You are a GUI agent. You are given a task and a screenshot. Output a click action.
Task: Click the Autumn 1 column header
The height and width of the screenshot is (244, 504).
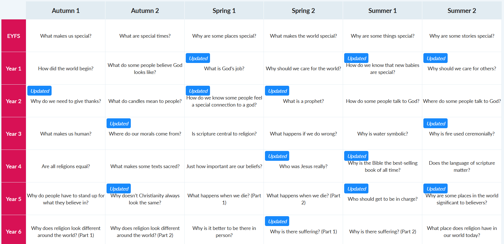coord(66,11)
